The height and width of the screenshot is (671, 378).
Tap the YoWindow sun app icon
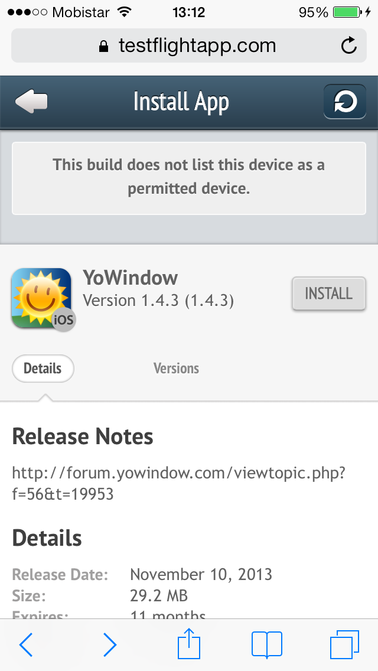(40, 297)
